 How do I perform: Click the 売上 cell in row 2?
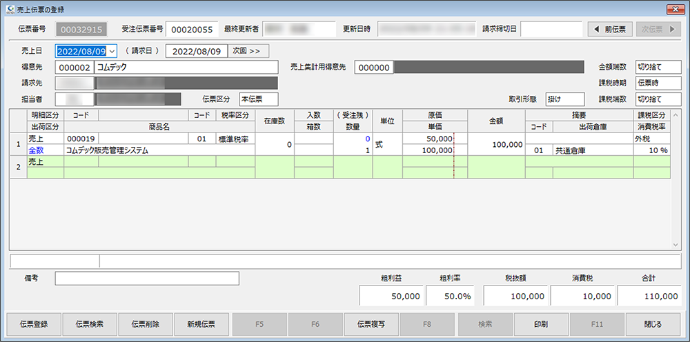46,161
